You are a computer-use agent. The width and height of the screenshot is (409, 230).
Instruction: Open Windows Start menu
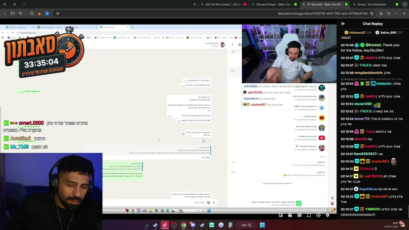pos(262,225)
